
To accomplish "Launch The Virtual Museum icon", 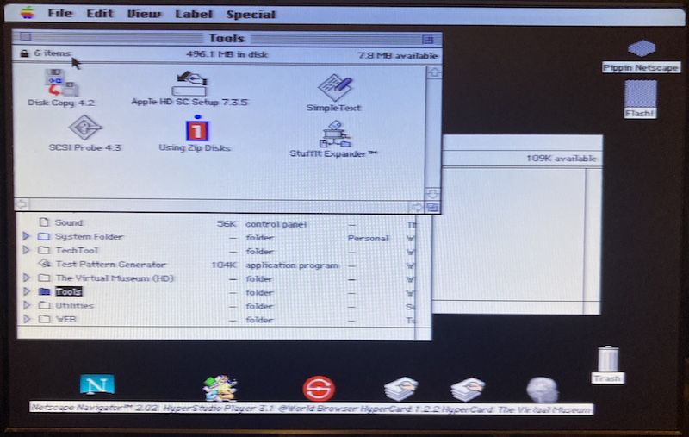I will click(543, 390).
